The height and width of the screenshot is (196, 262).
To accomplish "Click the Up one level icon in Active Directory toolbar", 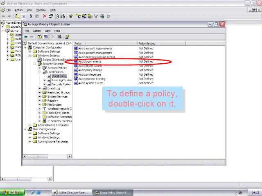I will click(17, 16).
